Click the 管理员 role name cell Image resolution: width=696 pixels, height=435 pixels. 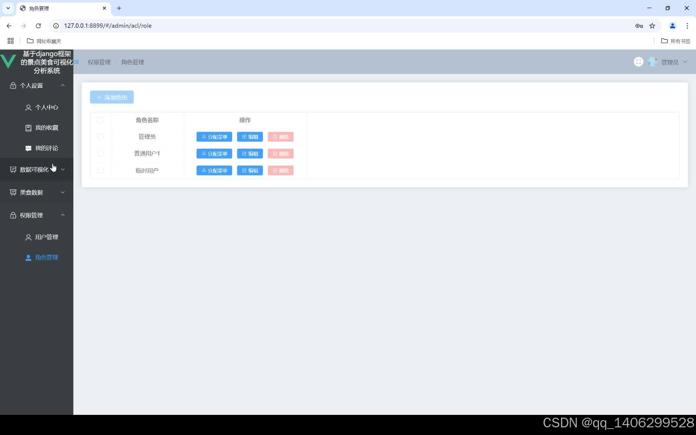coord(147,137)
